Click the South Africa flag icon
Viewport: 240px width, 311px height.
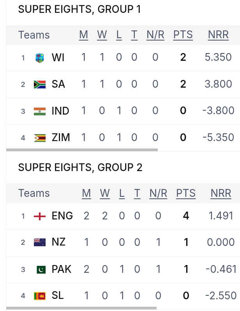pyautogui.click(x=40, y=84)
